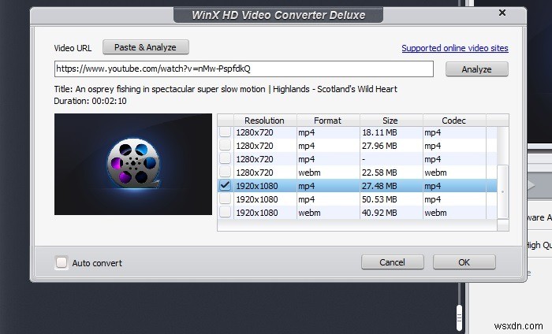Confirm with the OK button

click(464, 262)
